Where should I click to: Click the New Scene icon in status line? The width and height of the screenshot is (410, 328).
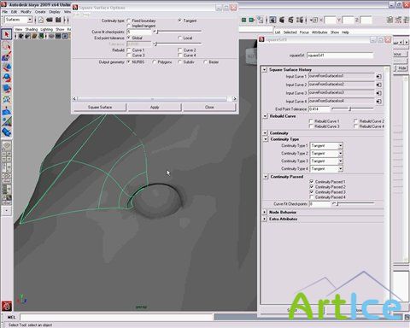[41, 20]
